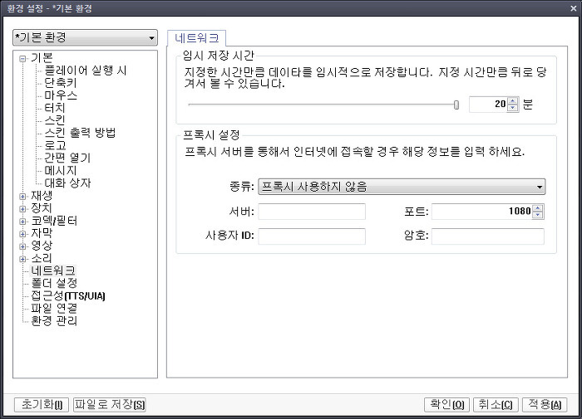Viewport: 582px width, 419px height.
Task: Open the 소리 settings category
Action: [x=42, y=258]
